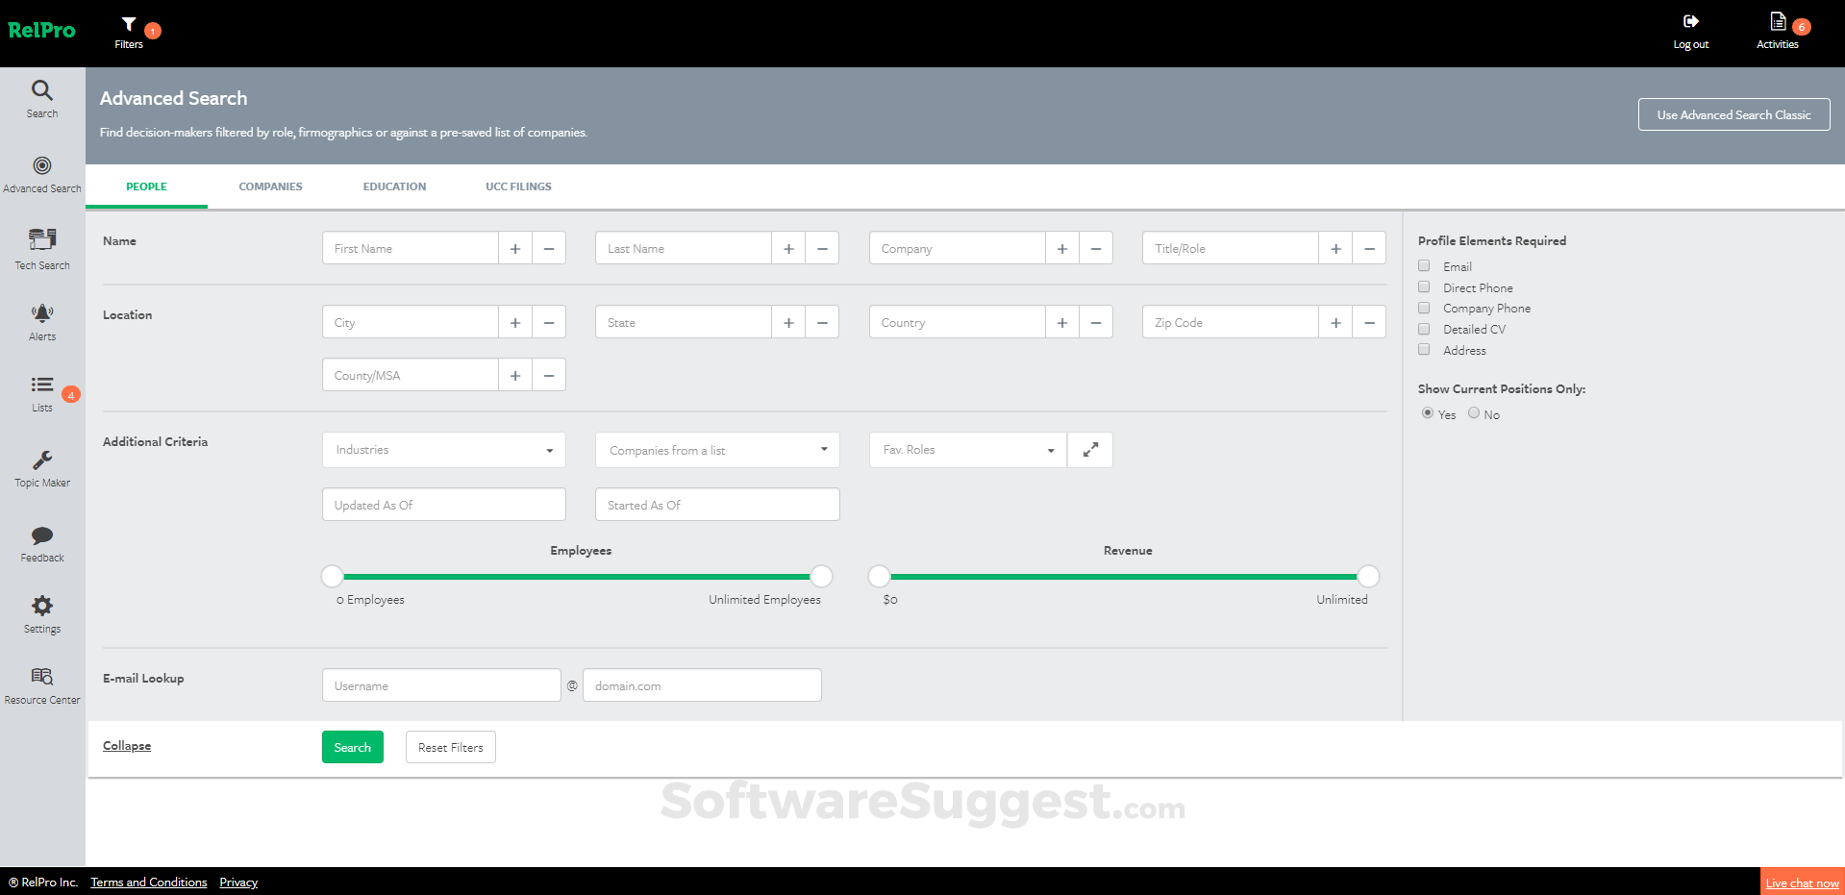Viewport: 1845px width, 895px height.
Task: Select No for Show Current Positions Only
Action: coord(1473,412)
